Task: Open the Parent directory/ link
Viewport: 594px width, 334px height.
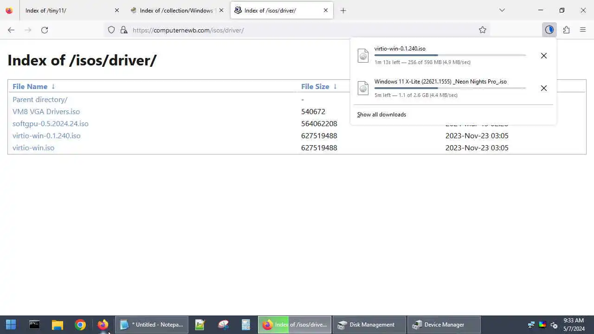Action: coord(40,100)
